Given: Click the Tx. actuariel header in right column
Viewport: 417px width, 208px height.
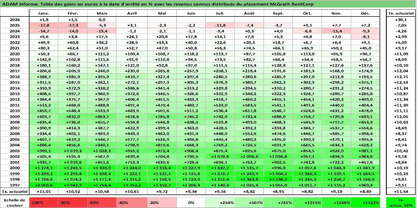Looking at the screenshot, I should (x=401, y=13).
